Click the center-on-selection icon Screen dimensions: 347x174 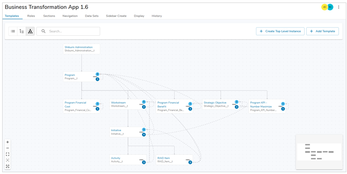8,160
